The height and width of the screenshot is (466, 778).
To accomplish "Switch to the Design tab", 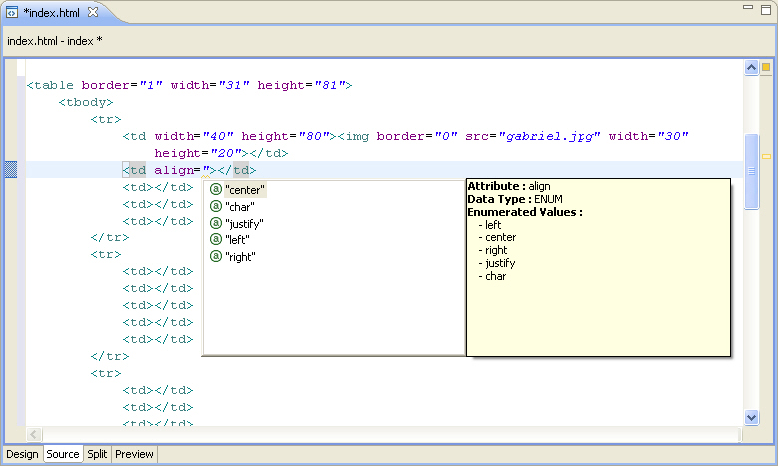I will (22, 454).
